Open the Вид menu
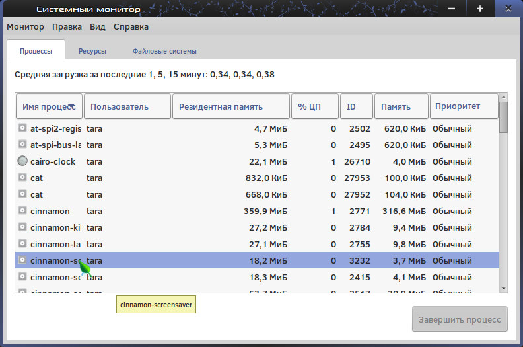The height and width of the screenshot is (347, 523). tap(98, 27)
